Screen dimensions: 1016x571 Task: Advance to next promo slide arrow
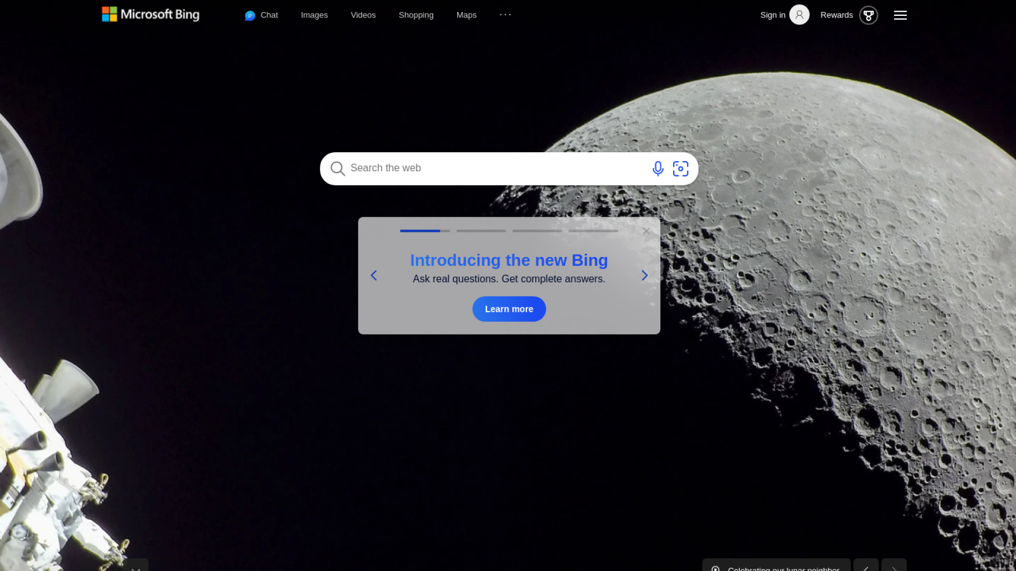[x=645, y=275]
